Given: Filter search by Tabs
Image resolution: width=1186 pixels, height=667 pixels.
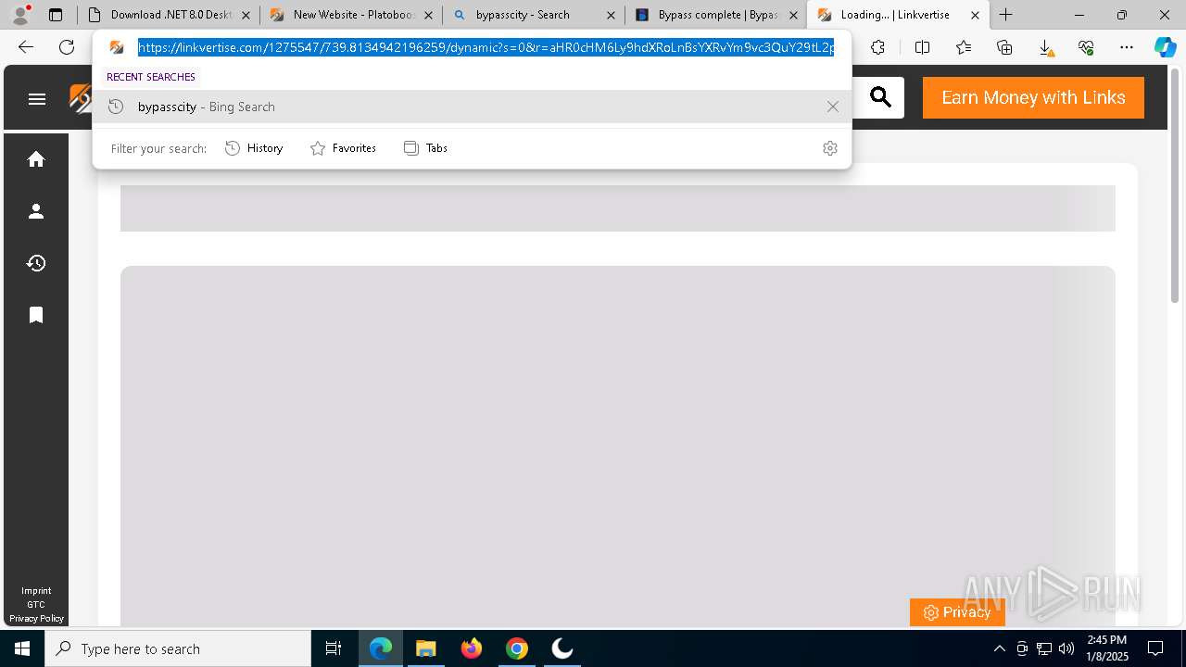Looking at the screenshot, I should (x=425, y=148).
